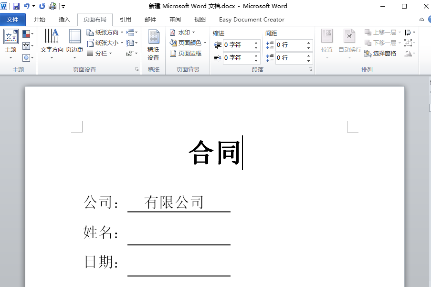Open the Customize Quick Access Toolbar arrow
This screenshot has width=431, height=287.
pyautogui.click(x=63, y=6)
